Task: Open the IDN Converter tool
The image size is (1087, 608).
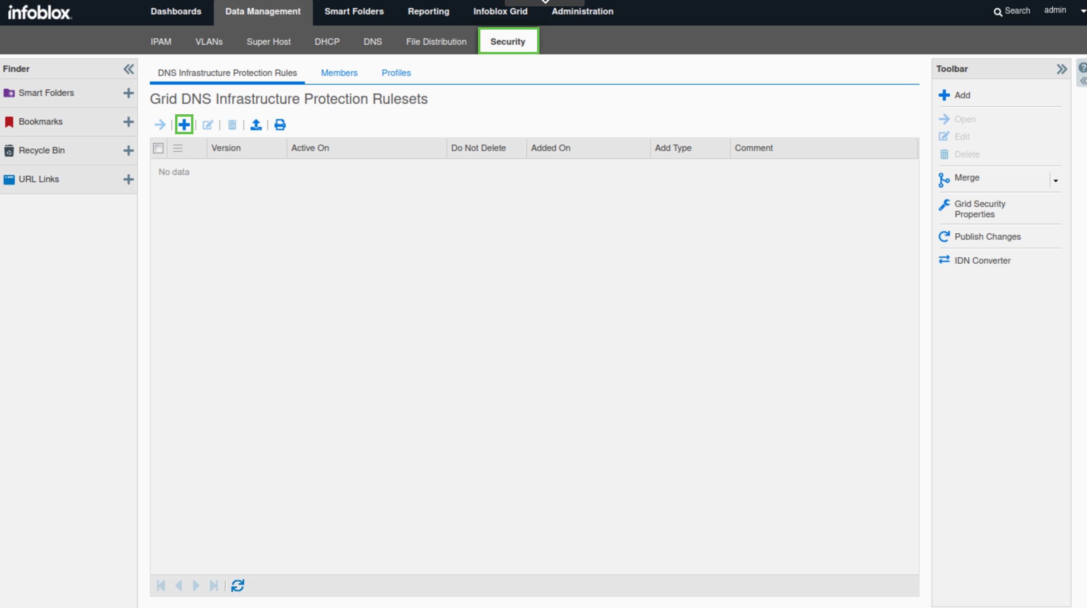Action: click(x=982, y=260)
